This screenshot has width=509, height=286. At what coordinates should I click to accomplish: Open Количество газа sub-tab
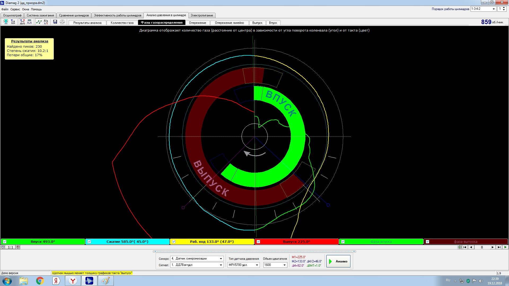[x=122, y=23]
